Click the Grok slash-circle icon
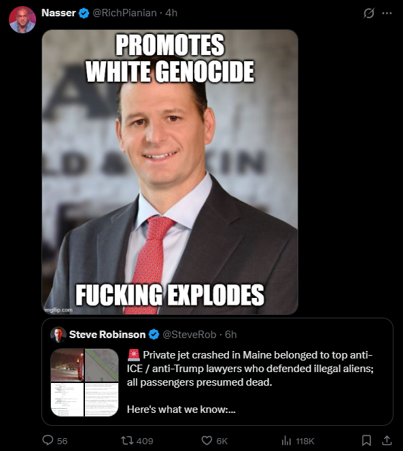 pyautogui.click(x=369, y=13)
